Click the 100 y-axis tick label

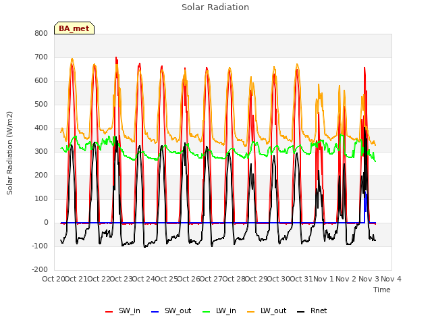(x=41, y=199)
